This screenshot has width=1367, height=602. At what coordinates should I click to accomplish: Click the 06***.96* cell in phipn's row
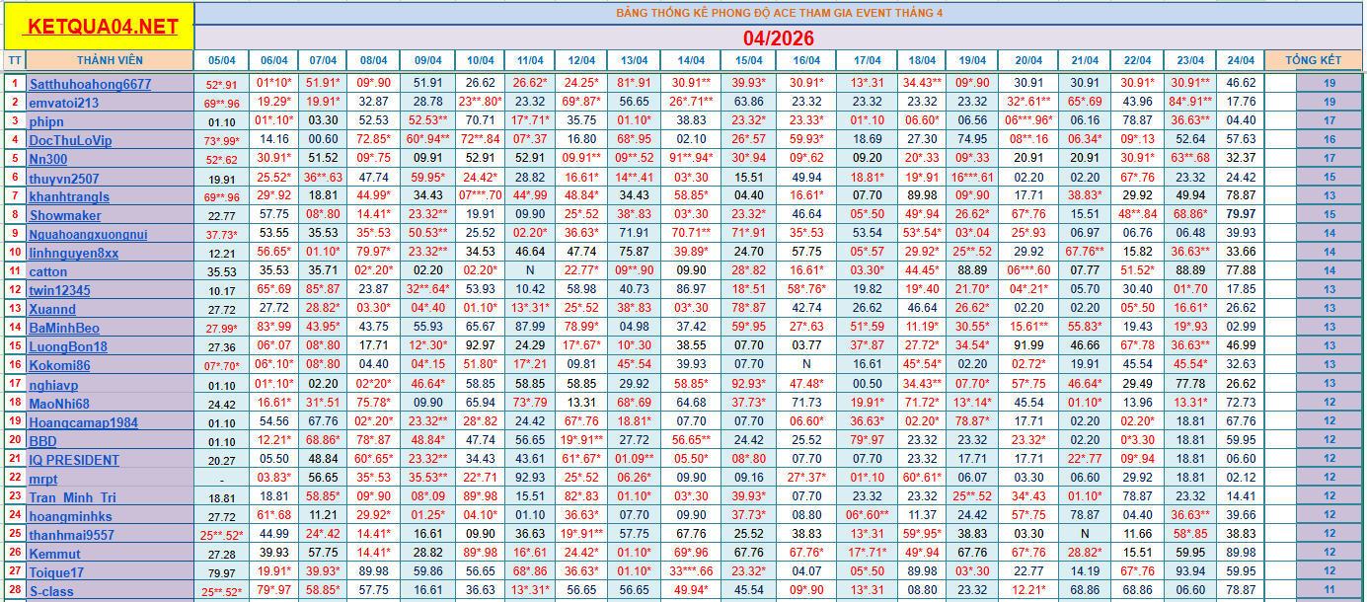click(1028, 121)
